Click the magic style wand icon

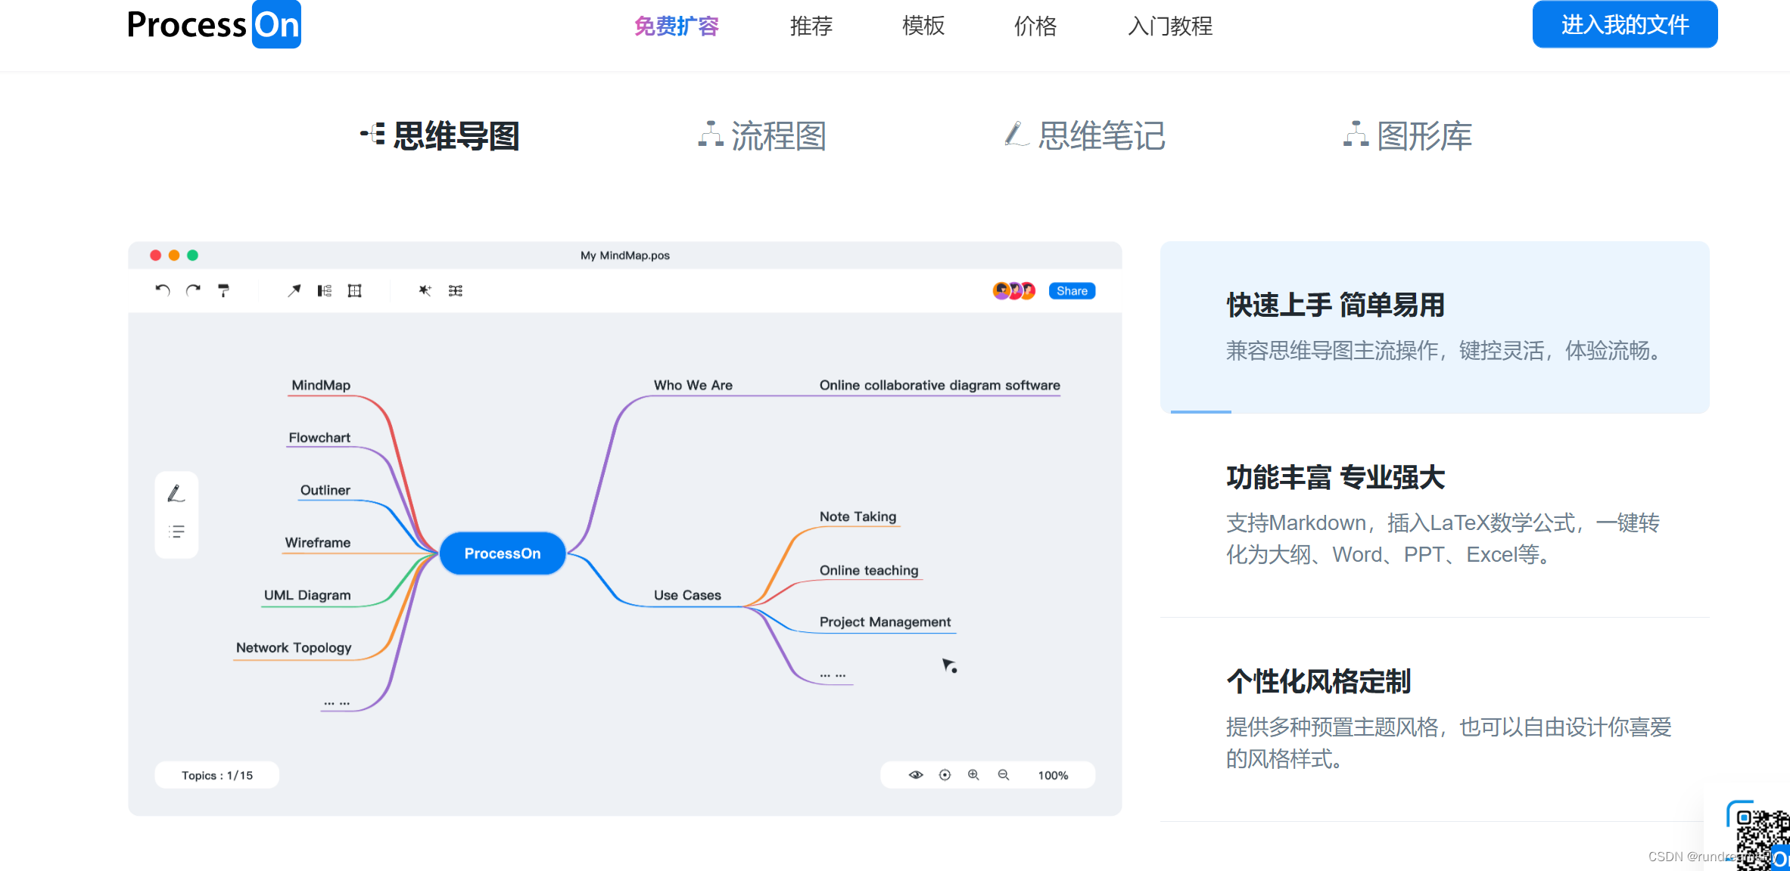(425, 290)
